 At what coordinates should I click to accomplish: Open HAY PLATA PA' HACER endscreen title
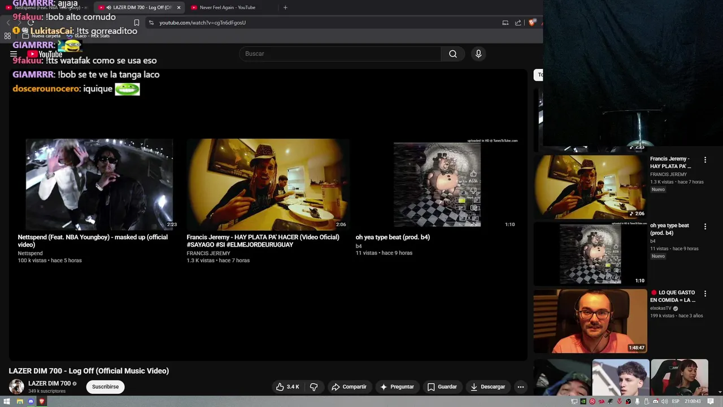pyautogui.click(x=263, y=241)
